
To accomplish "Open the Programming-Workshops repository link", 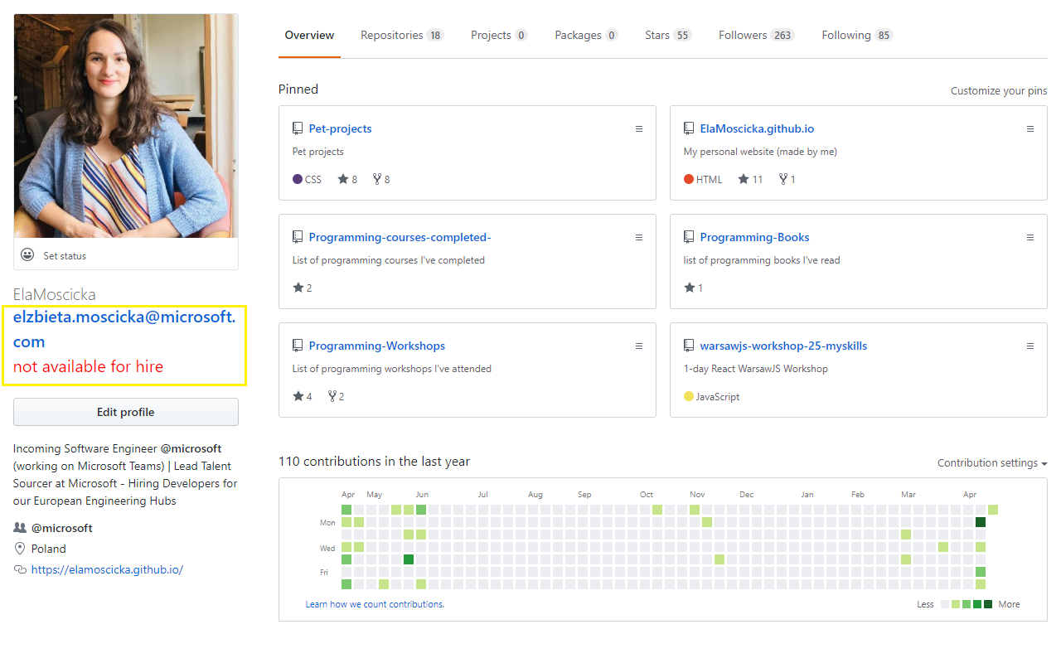I will (x=377, y=346).
